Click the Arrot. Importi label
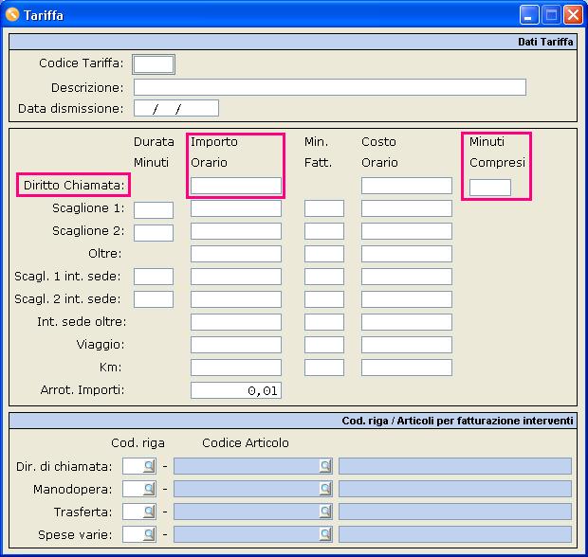Image resolution: width=588 pixels, height=557 pixels. pos(83,390)
